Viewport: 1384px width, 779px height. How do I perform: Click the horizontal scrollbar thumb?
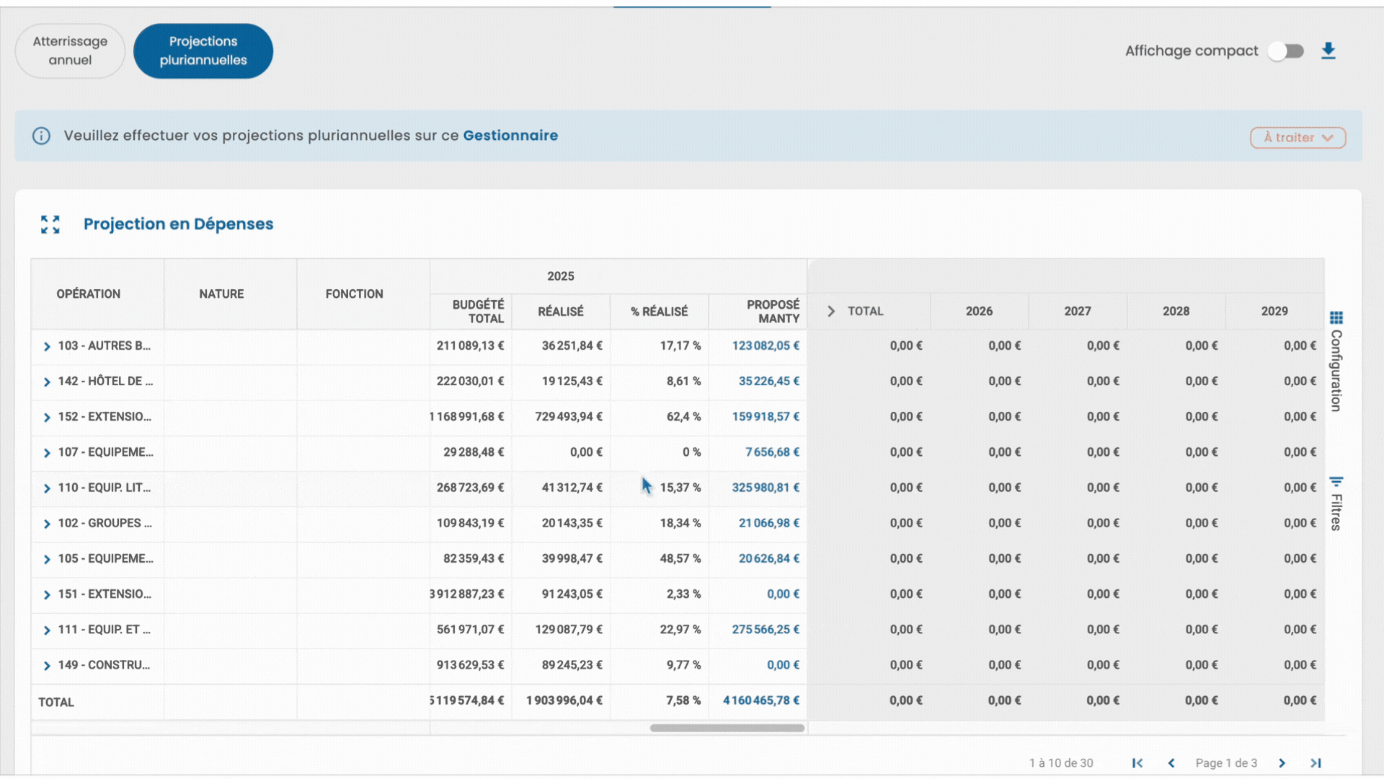[727, 728]
